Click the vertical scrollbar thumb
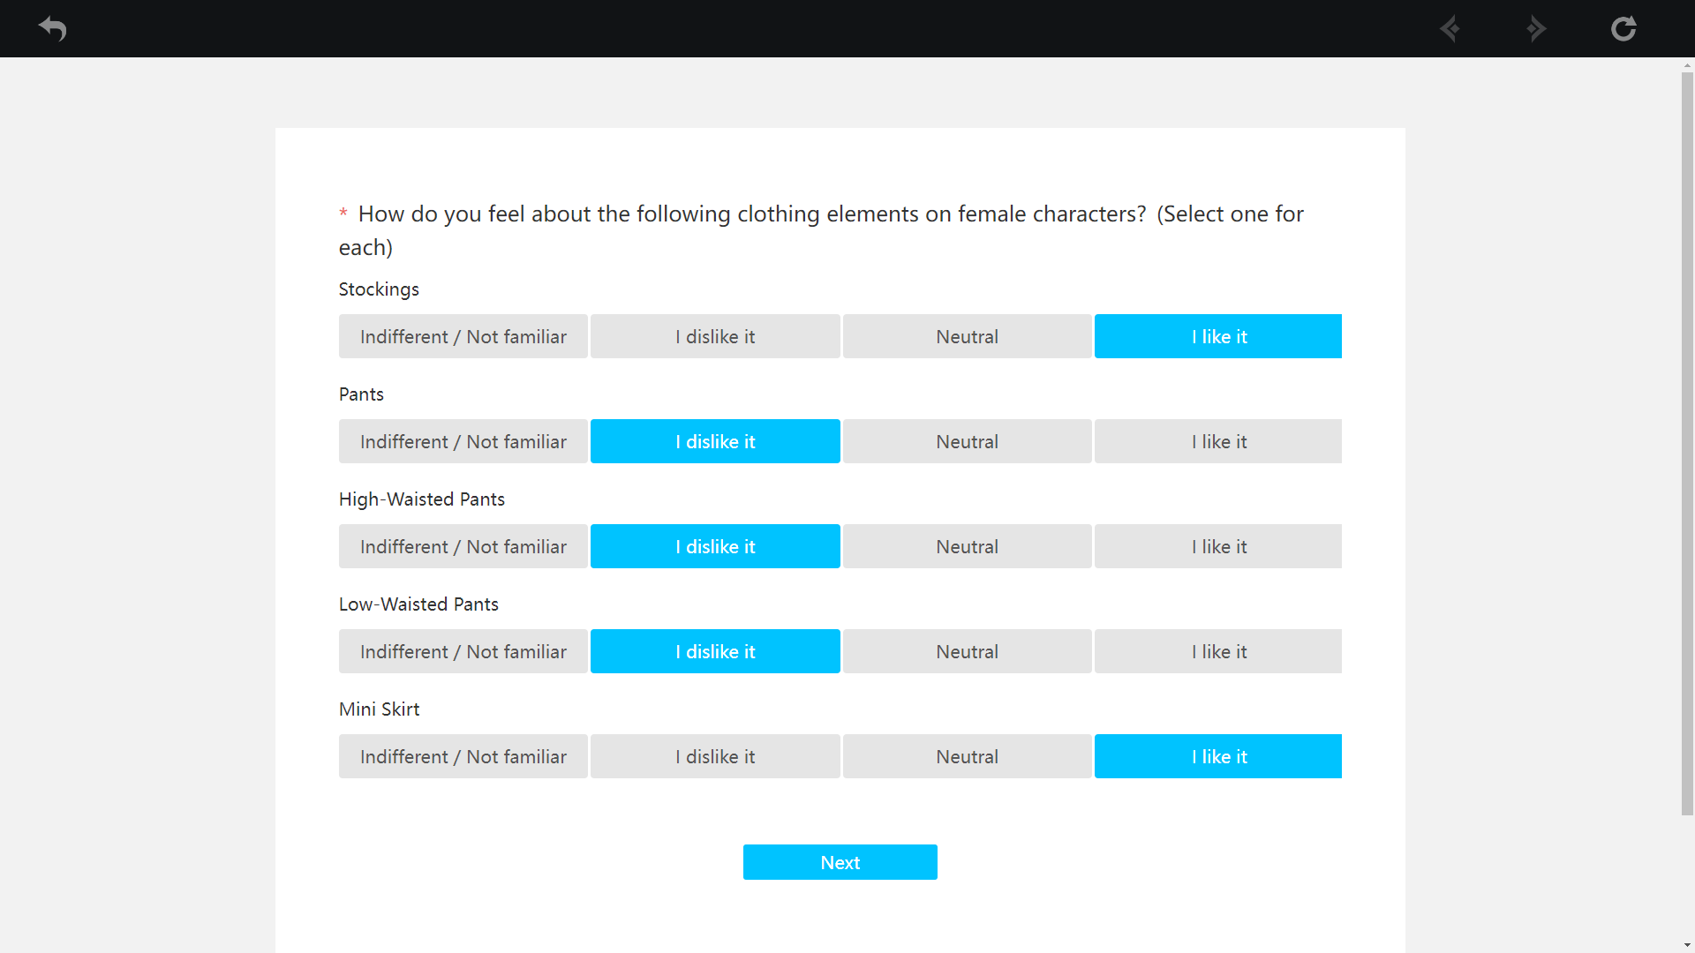 [x=1687, y=444]
